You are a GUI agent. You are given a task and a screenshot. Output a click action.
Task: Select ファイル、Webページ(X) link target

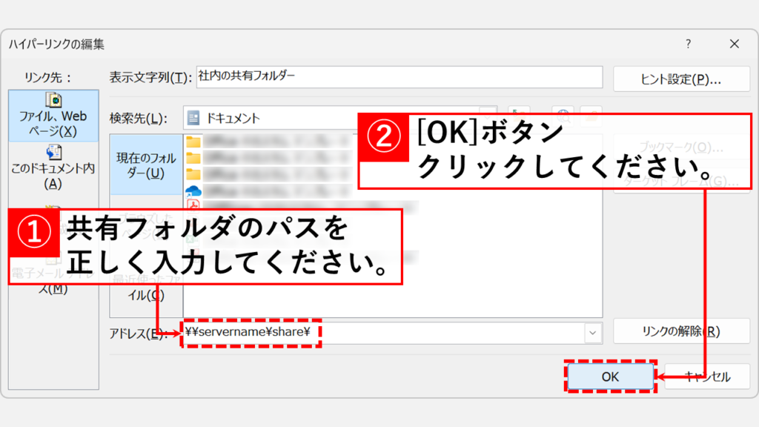(53, 116)
